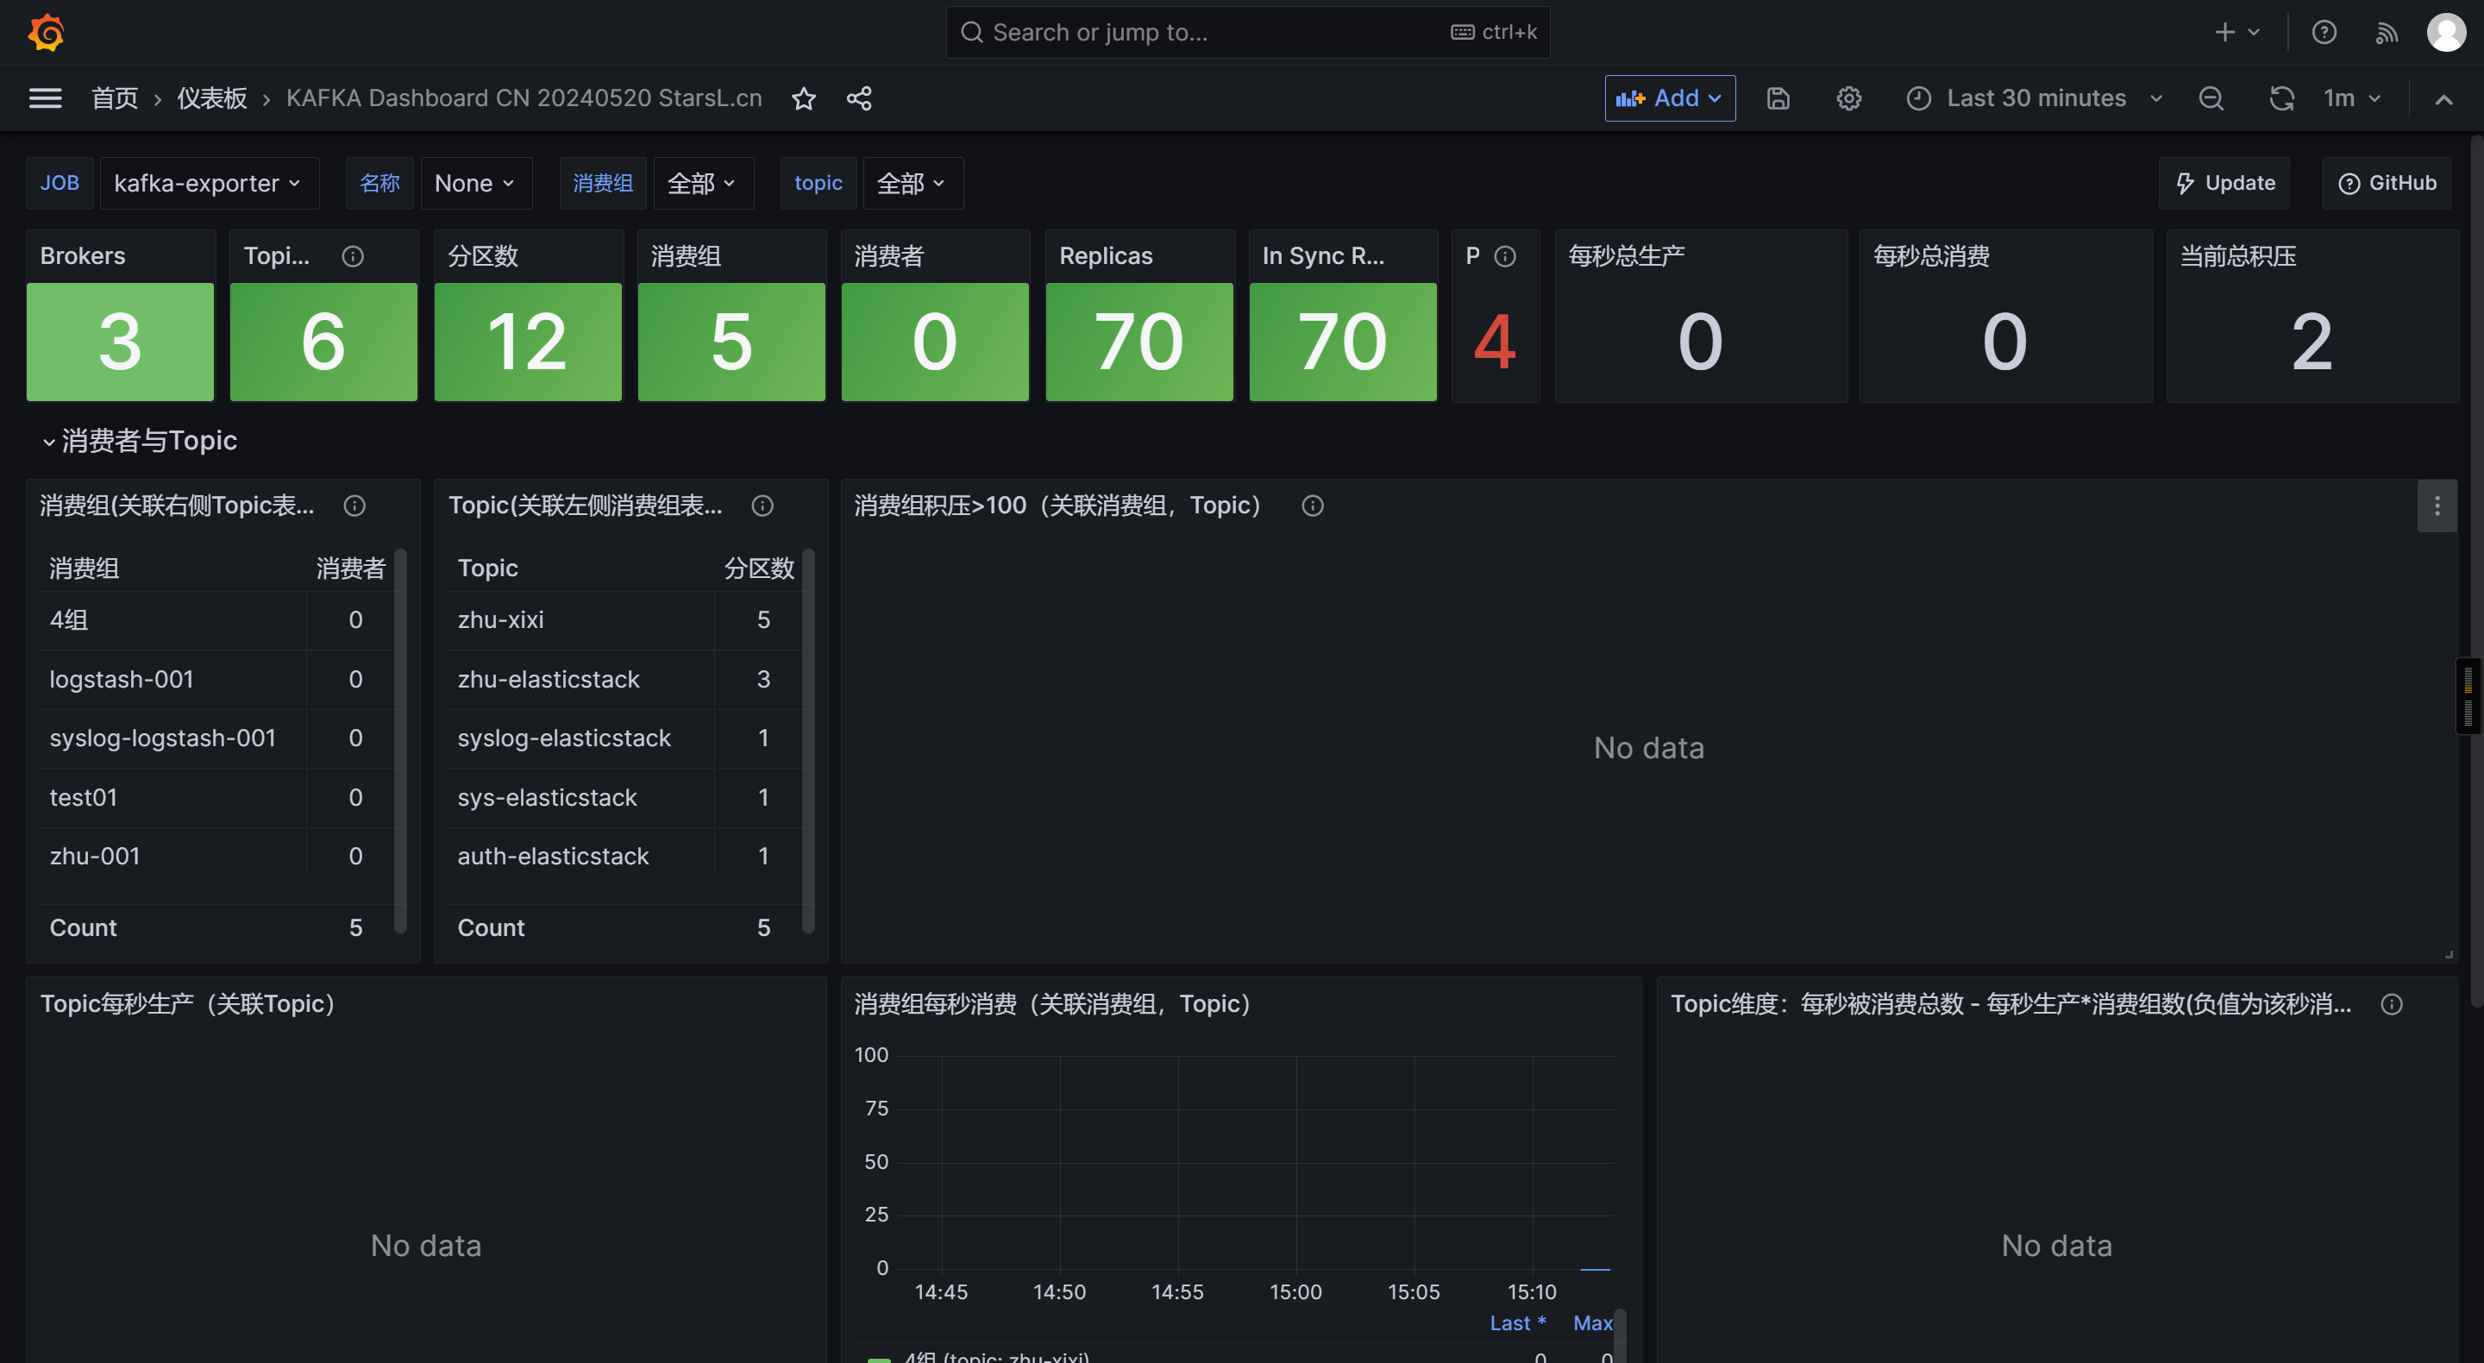Open the hamburger navigation menu
The width and height of the screenshot is (2484, 1363).
tap(46, 97)
